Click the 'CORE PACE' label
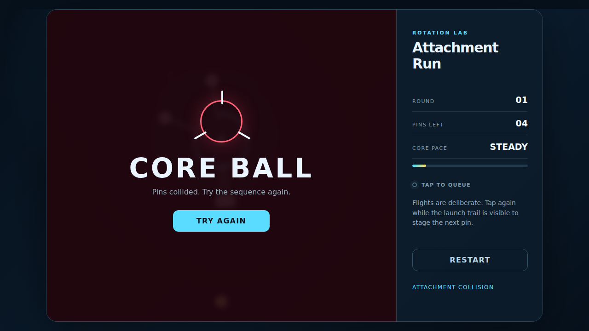Viewport: 589px width, 331px height. (430, 148)
